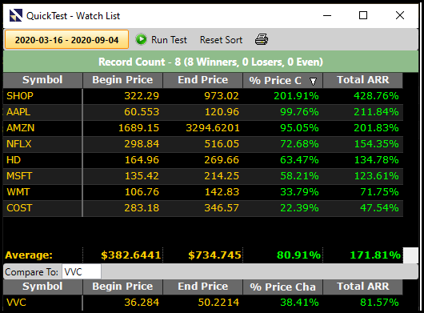The width and height of the screenshot is (424, 313).
Task: Click the Compare To input field VVC
Action: (x=82, y=271)
